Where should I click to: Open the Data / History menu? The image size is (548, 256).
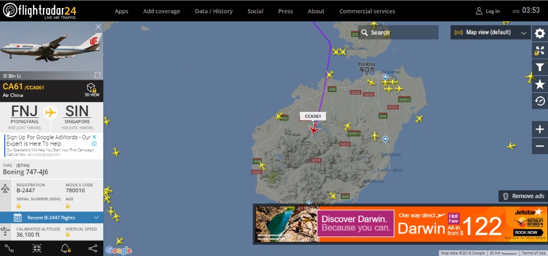pyautogui.click(x=214, y=11)
